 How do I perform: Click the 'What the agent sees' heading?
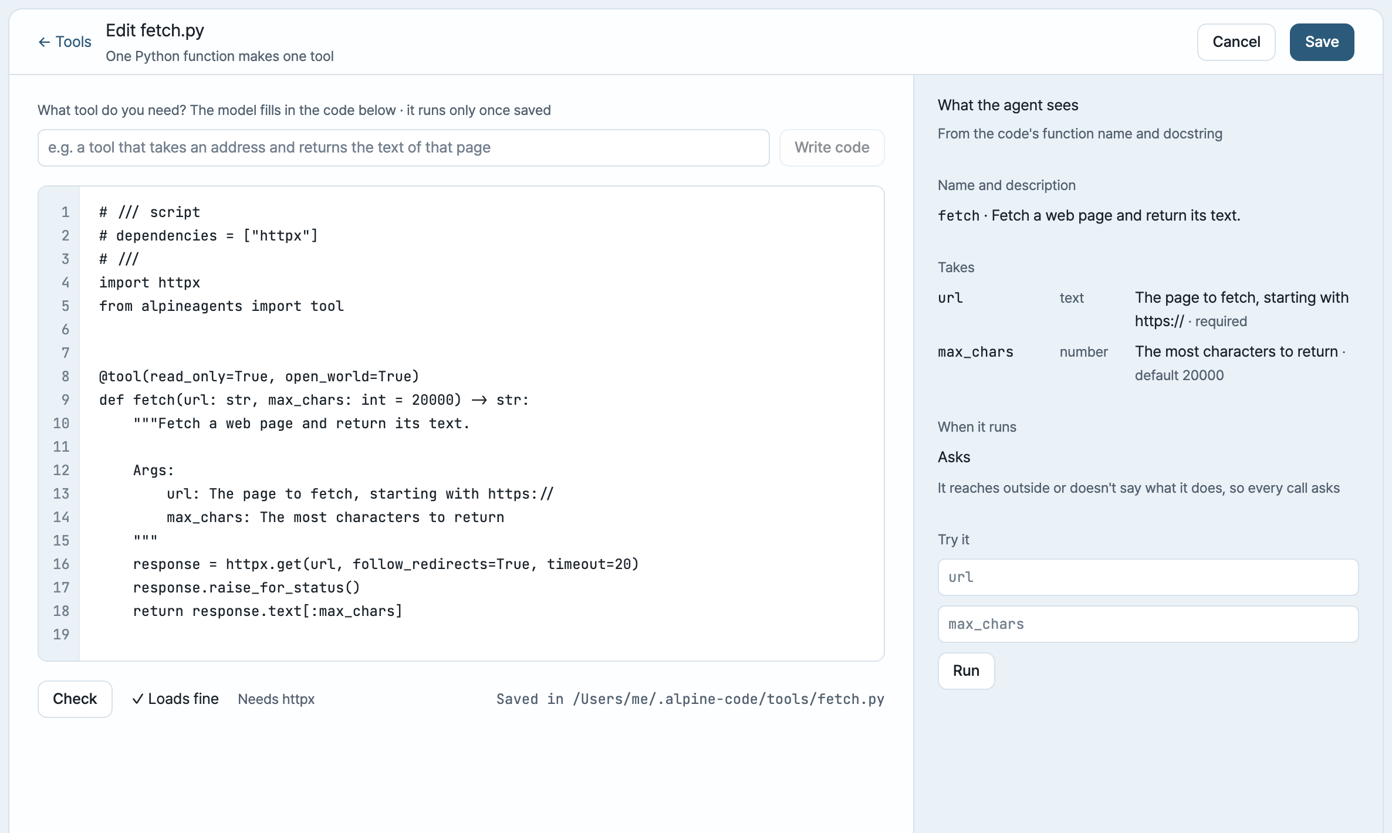click(x=1008, y=105)
